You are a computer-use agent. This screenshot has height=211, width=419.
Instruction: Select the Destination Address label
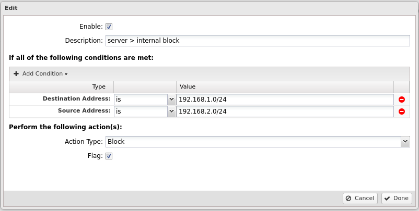point(77,99)
